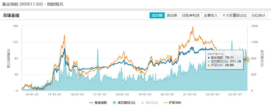Image resolution: width=271 pixels, height=108 pixels.
Task: Click the 1600 value on right axis
Action: (255, 26)
